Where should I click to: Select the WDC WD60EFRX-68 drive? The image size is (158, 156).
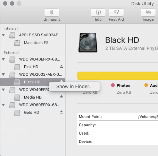(33, 105)
